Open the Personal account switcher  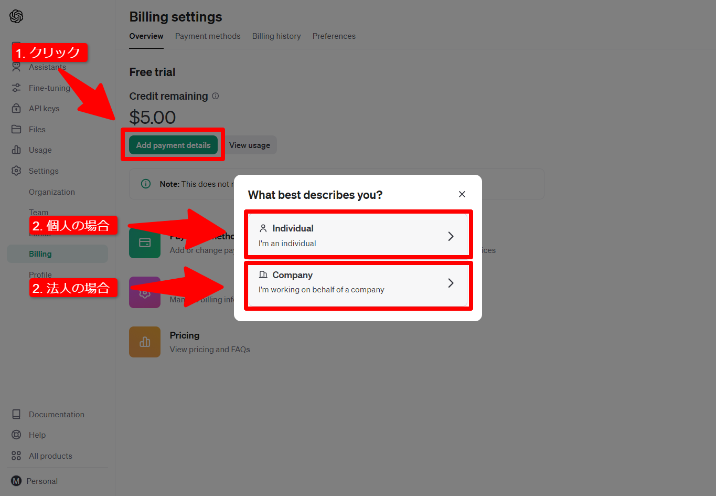pyautogui.click(x=35, y=481)
